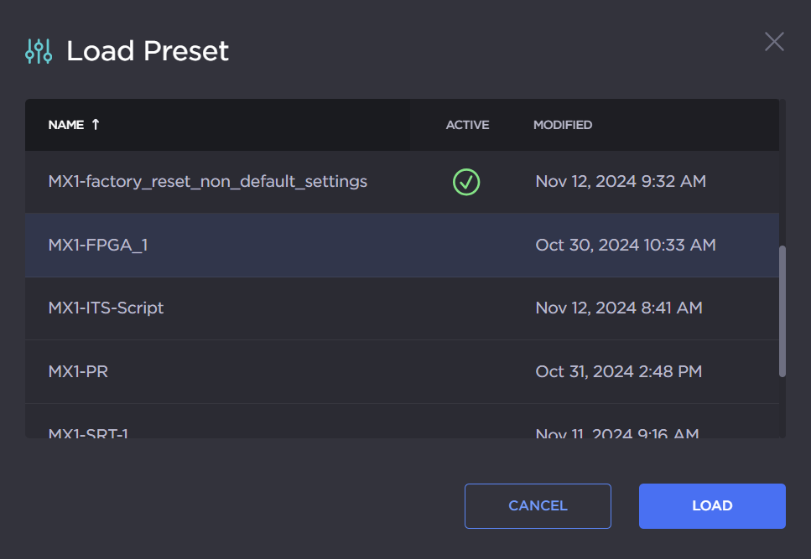Click the sort ascending arrow next to Name
The width and height of the screenshot is (811, 559).
coord(96,124)
